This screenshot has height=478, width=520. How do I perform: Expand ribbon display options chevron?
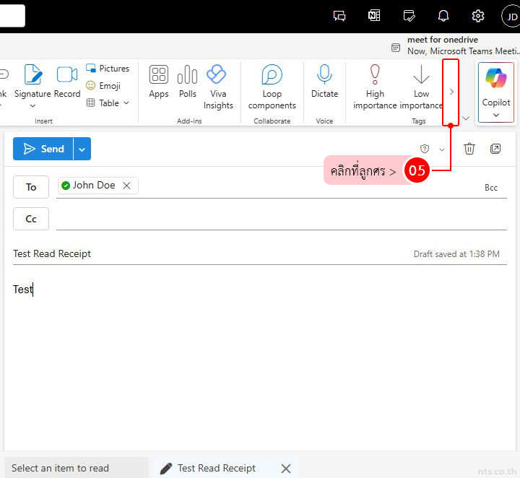coord(466,118)
